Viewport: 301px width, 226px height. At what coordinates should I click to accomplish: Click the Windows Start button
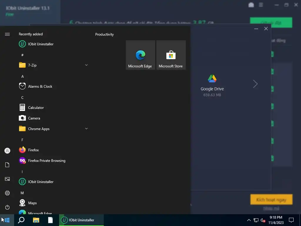(x=7, y=220)
